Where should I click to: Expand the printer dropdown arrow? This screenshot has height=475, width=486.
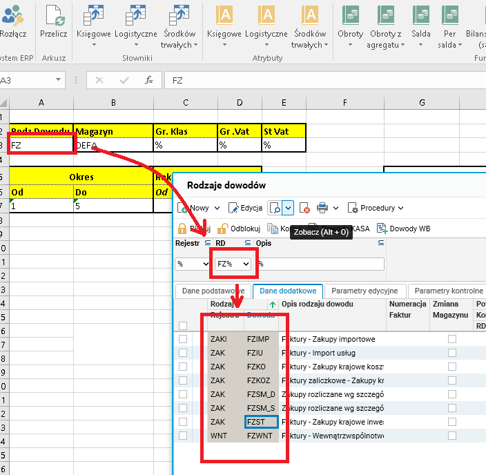click(336, 208)
